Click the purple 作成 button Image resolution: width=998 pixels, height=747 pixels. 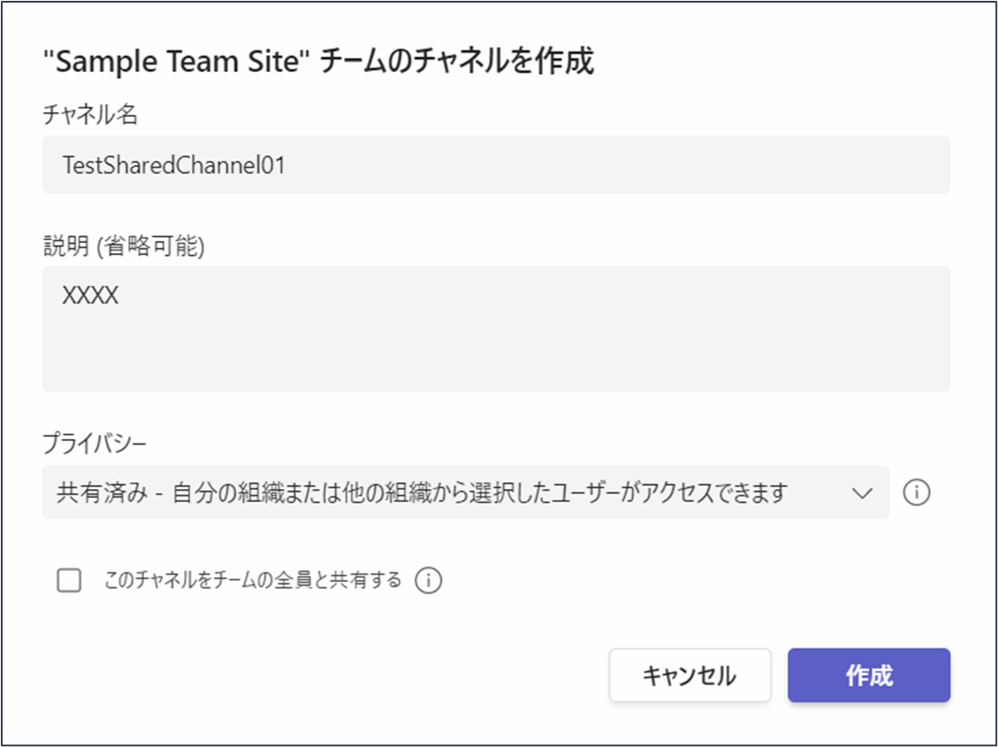(x=869, y=675)
